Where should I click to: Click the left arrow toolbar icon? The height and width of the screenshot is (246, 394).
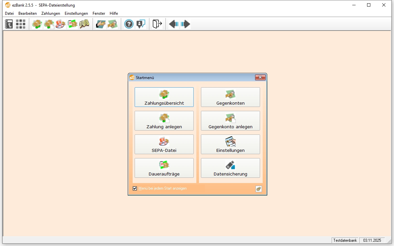pyautogui.click(x=174, y=24)
